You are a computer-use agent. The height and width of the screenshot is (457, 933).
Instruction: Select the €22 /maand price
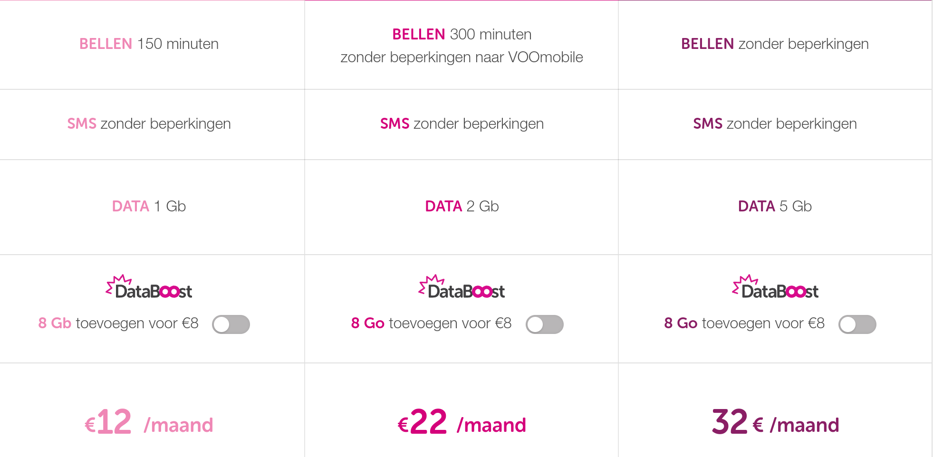pos(462,423)
